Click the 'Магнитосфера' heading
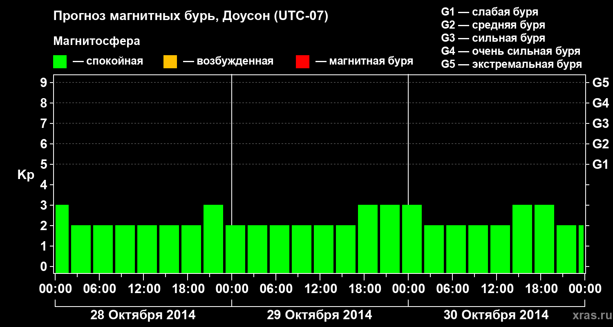613x327 pixels. pos(97,41)
